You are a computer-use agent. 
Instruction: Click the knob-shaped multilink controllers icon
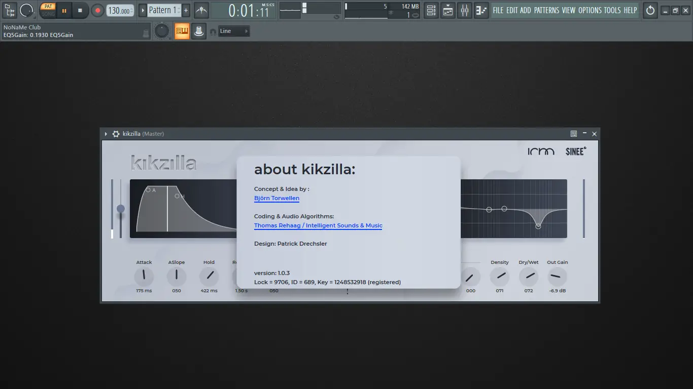coord(199,31)
